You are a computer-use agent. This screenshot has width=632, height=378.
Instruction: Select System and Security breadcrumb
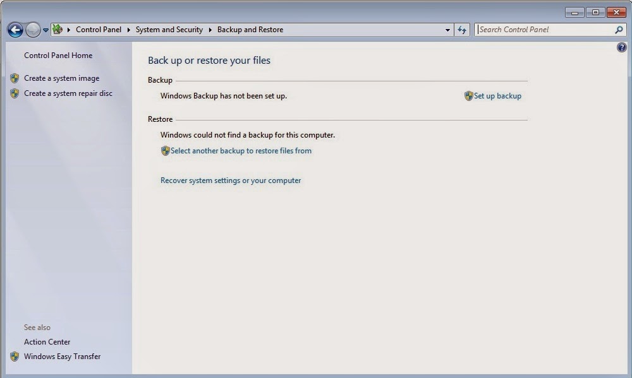(169, 30)
